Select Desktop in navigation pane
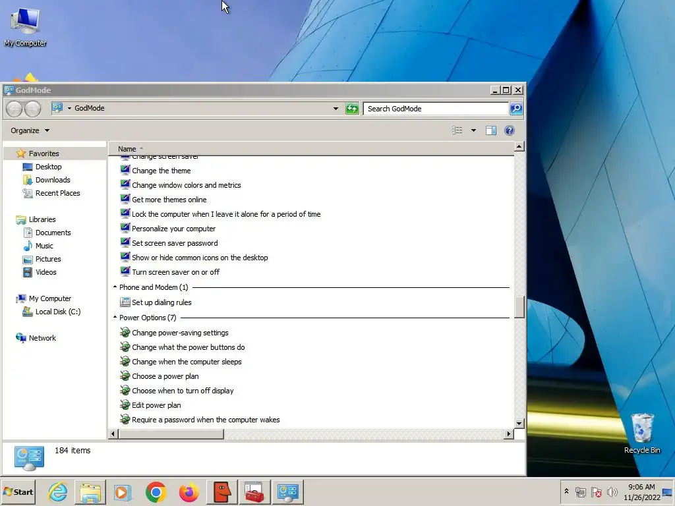This screenshot has height=506, width=675. coord(48,167)
